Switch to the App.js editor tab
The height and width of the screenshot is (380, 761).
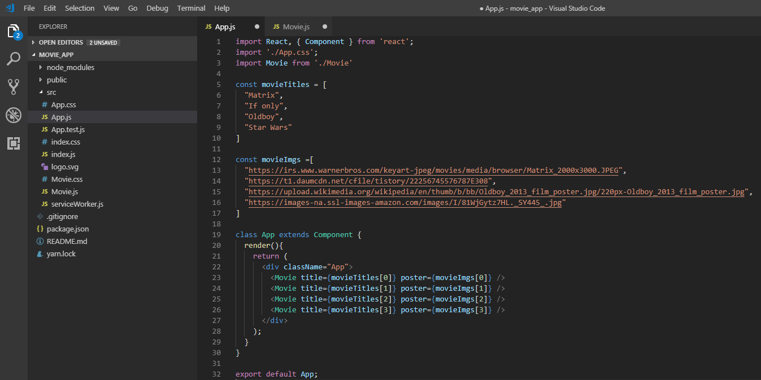point(232,27)
